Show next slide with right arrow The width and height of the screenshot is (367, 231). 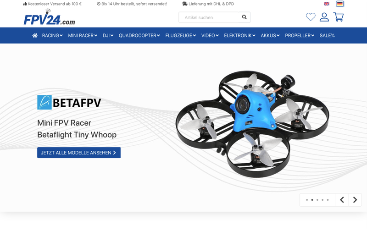click(x=355, y=200)
